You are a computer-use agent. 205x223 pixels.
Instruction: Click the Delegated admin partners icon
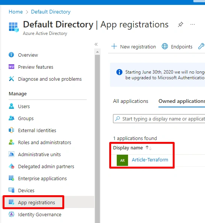11,166
